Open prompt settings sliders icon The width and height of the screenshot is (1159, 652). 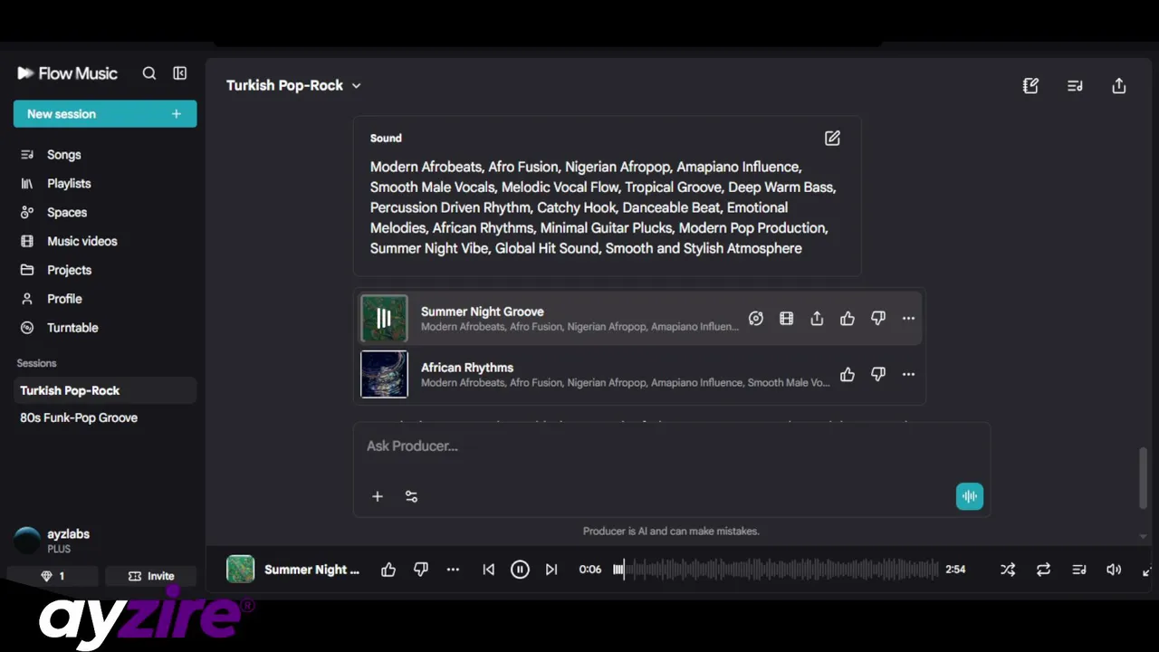coord(412,496)
